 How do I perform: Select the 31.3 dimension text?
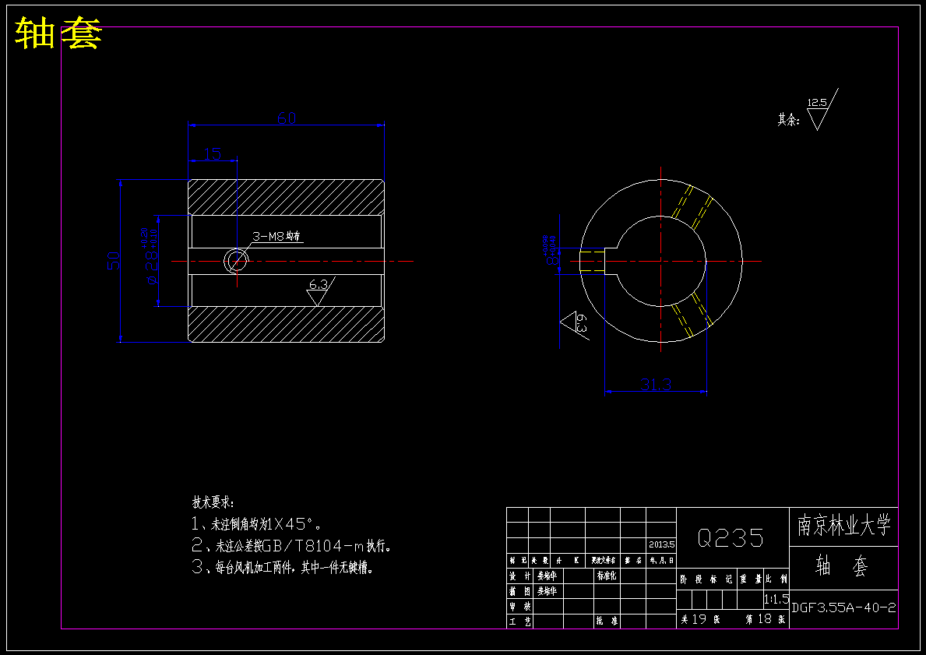click(656, 385)
